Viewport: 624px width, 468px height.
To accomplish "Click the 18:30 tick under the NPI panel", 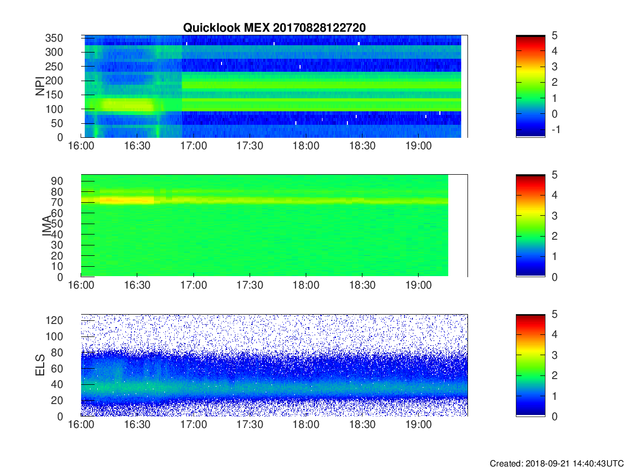I will pos(362,146).
